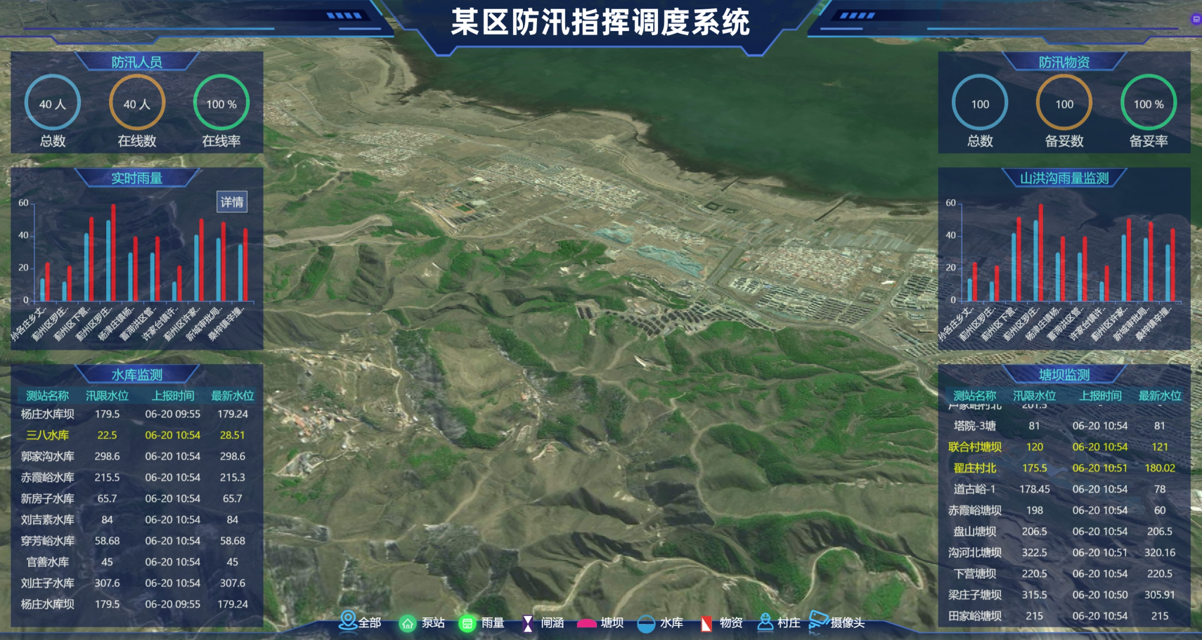Image resolution: width=1202 pixels, height=640 pixels.
Task: Click the pink 塘坝 dome icon
Action: tap(586, 624)
